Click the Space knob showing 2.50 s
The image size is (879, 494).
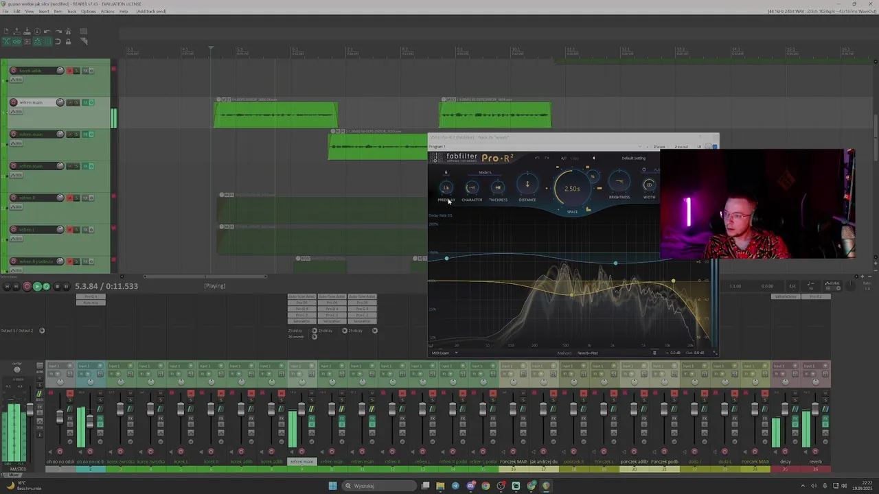coord(572,189)
